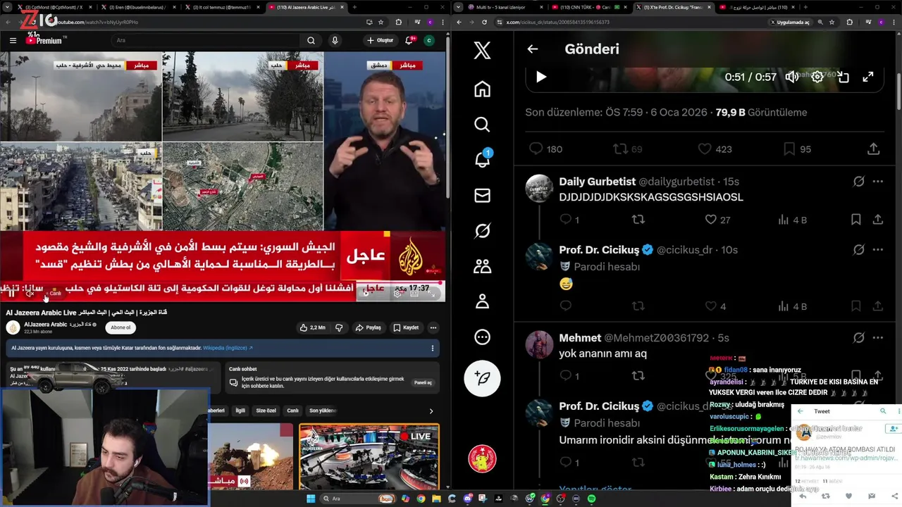
Task: Click the Paylaş share button
Action: 368,327
